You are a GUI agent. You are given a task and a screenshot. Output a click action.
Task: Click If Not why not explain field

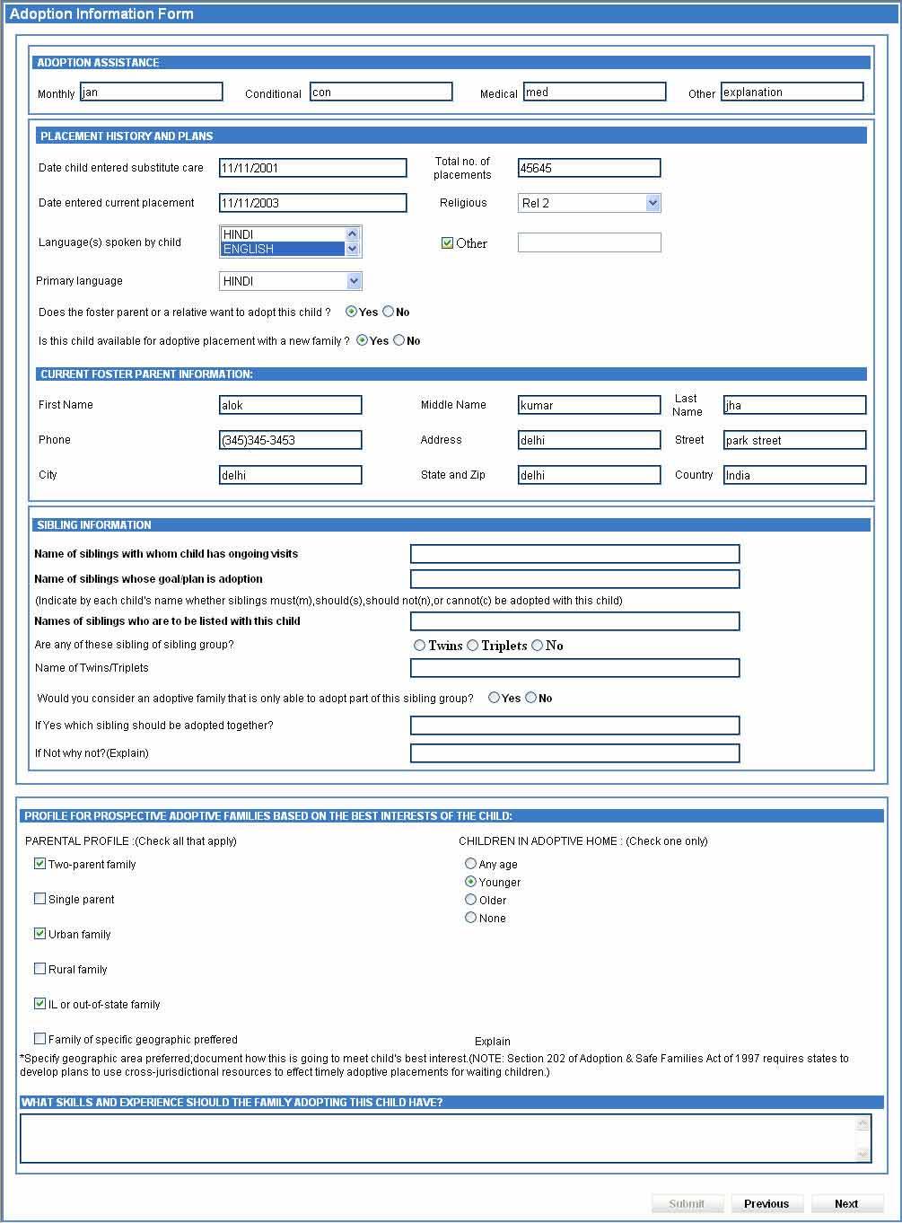(574, 753)
